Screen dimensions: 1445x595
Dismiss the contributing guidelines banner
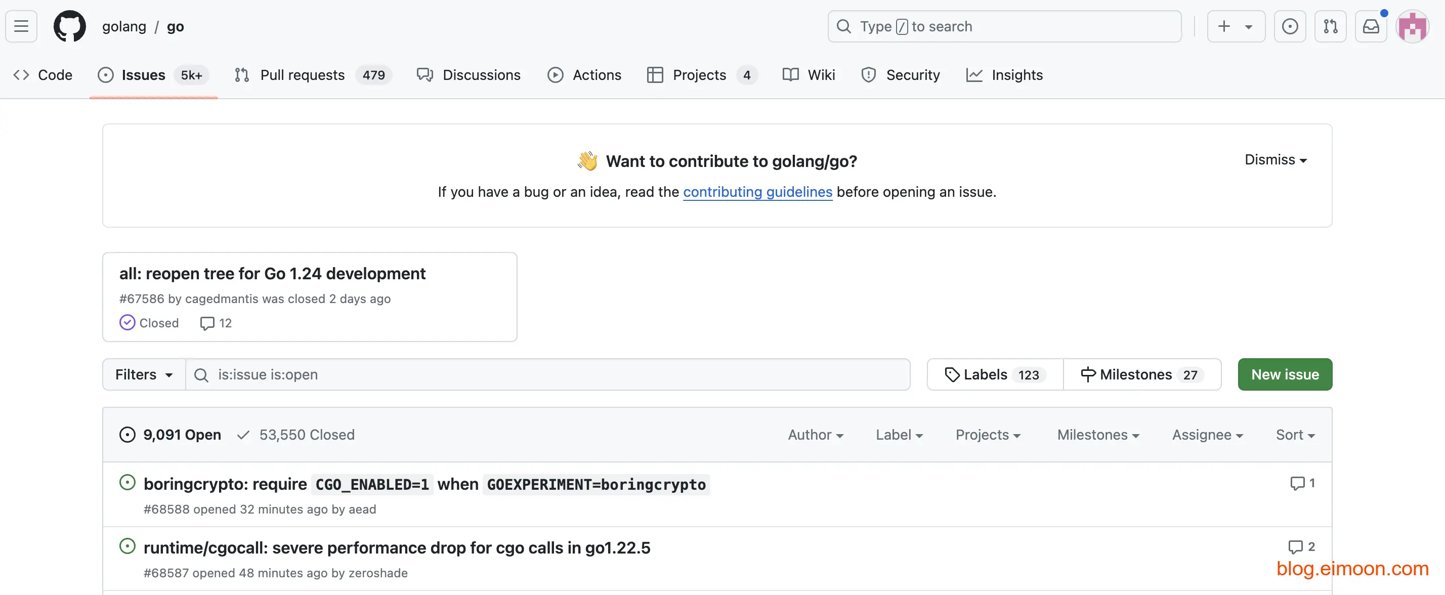[x=1274, y=159]
